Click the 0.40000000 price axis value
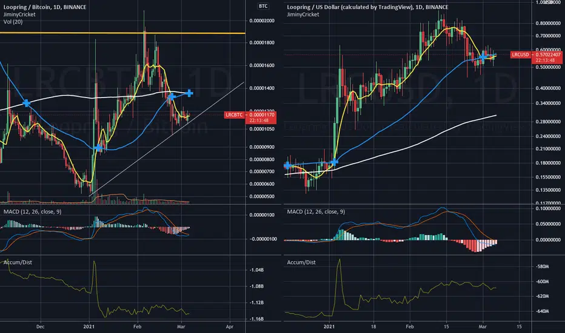Image resolution: width=565 pixels, height=333 pixels. (x=548, y=88)
